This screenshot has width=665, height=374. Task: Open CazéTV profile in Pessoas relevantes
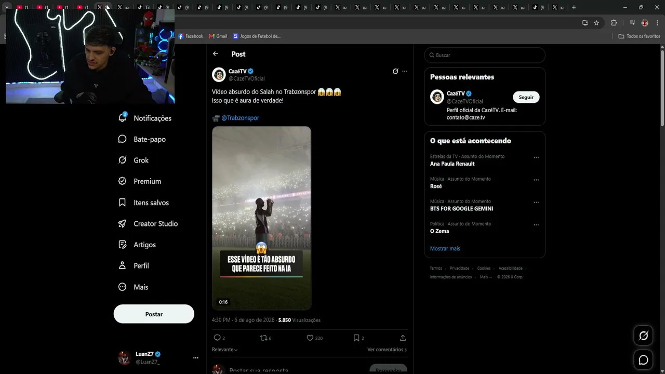(x=456, y=94)
